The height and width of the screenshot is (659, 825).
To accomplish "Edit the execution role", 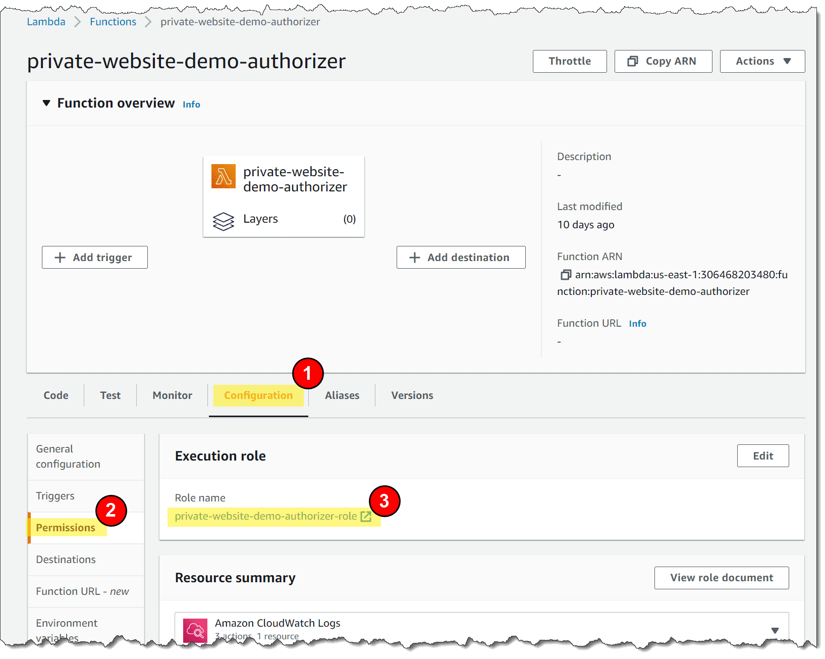I will (x=762, y=456).
